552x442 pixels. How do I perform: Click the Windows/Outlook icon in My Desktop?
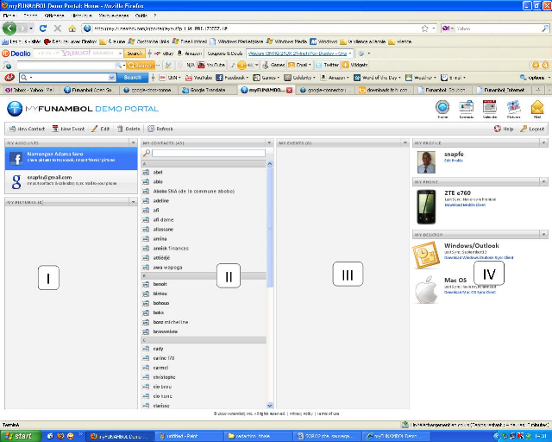tap(426, 254)
